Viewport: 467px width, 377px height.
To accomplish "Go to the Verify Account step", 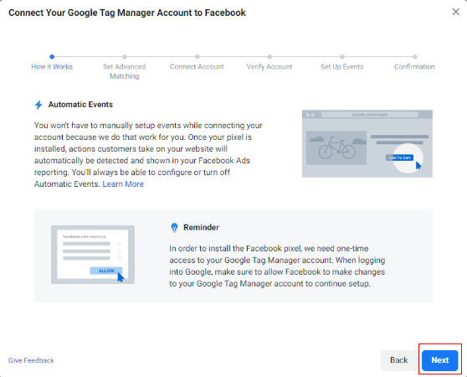I will [x=269, y=66].
